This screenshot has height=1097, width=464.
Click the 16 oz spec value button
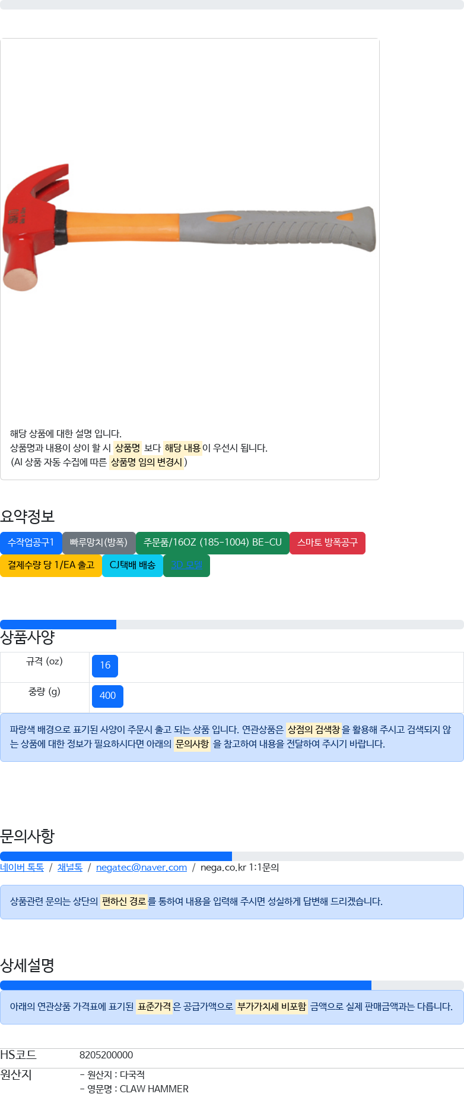[x=105, y=666]
